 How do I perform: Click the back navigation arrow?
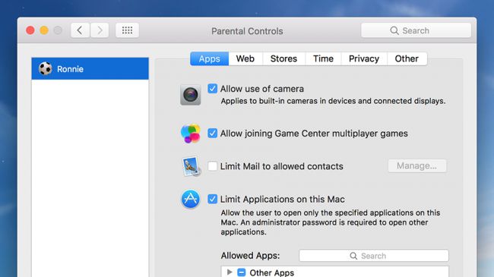click(x=80, y=30)
